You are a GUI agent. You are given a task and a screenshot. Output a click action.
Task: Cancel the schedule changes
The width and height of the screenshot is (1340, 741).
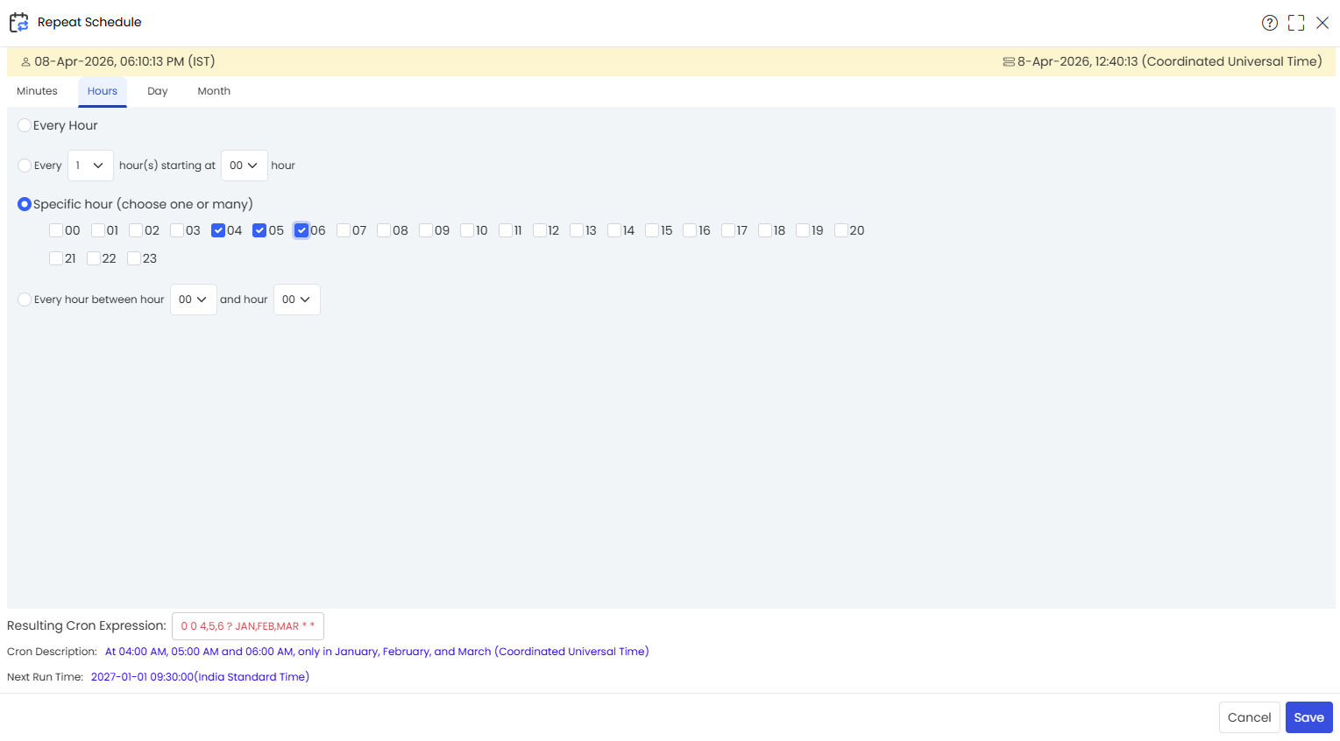tap(1249, 717)
